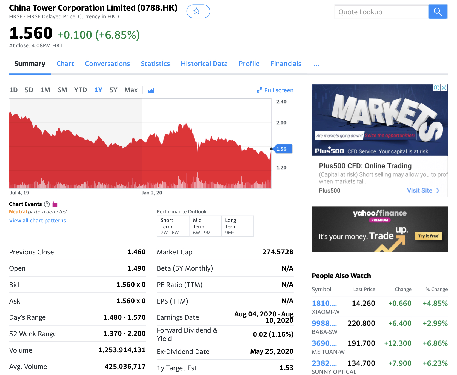Choose the 1Y chart range

tap(98, 90)
